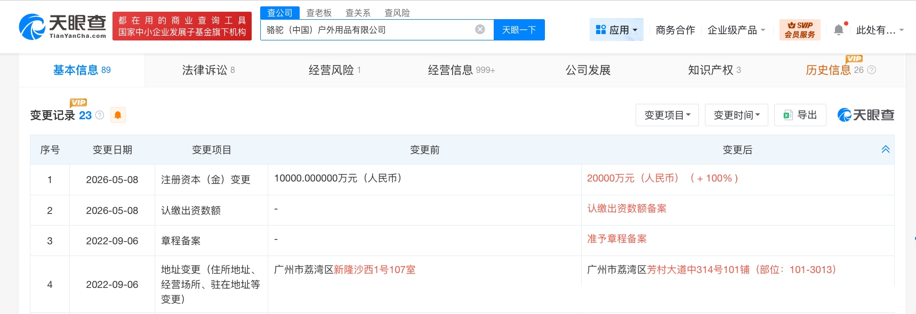
Task: Click help question mark beside 变更记录 23
Action: [100, 115]
